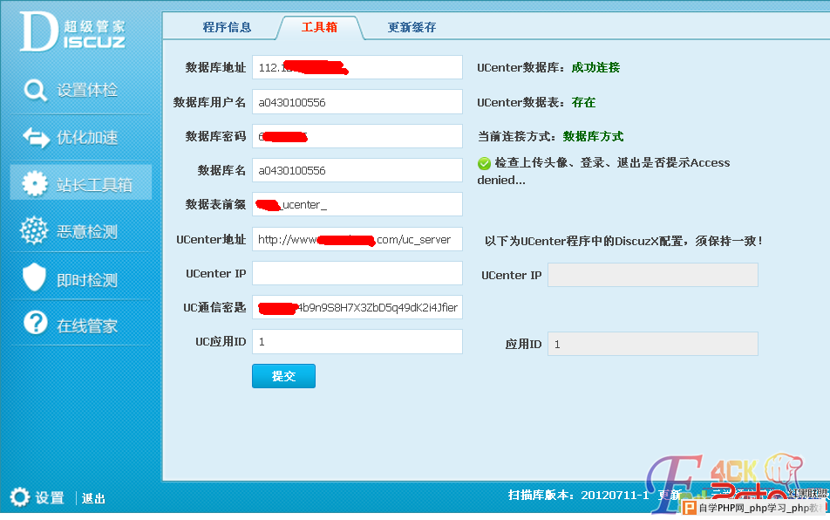Click the 检查上传头像 Access denied notice
The width and height of the screenshot is (830, 520).
click(604, 171)
